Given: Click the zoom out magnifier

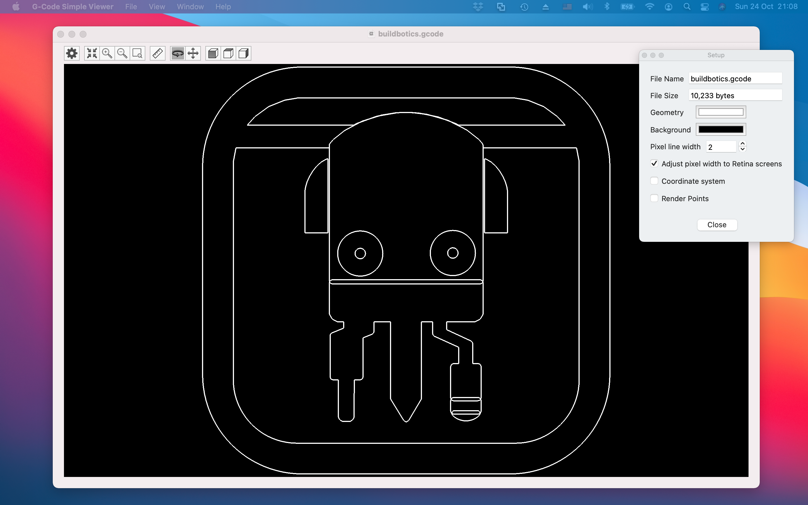Looking at the screenshot, I should click(x=122, y=53).
